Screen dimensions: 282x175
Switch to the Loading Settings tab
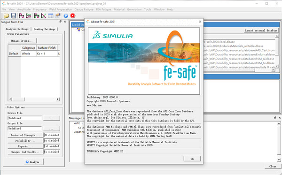point(45,29)
